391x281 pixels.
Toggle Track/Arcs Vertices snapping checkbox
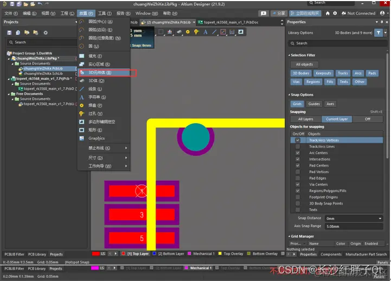298,140
